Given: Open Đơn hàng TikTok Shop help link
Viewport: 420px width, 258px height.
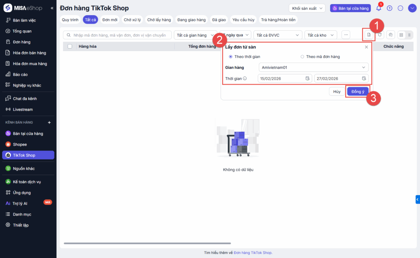Looking at the screenshot, I should tap(253, 253).
